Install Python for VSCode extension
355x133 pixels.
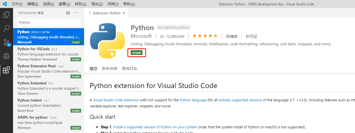pyautogui.click(x=75, y=59)
